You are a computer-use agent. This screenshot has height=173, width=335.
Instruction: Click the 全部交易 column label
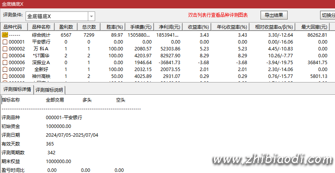coord(55,100)
